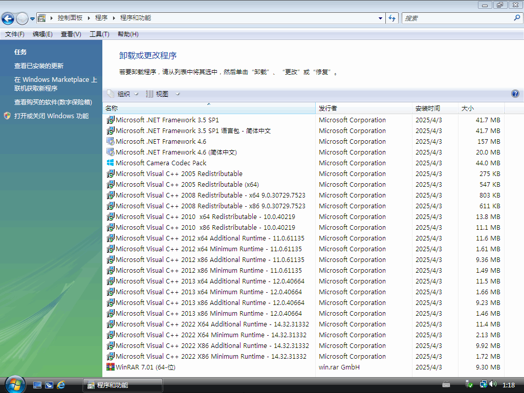Open the 帮助(H) menu
This screenshot has width=524, height=393.
click(x=128, y=34)
